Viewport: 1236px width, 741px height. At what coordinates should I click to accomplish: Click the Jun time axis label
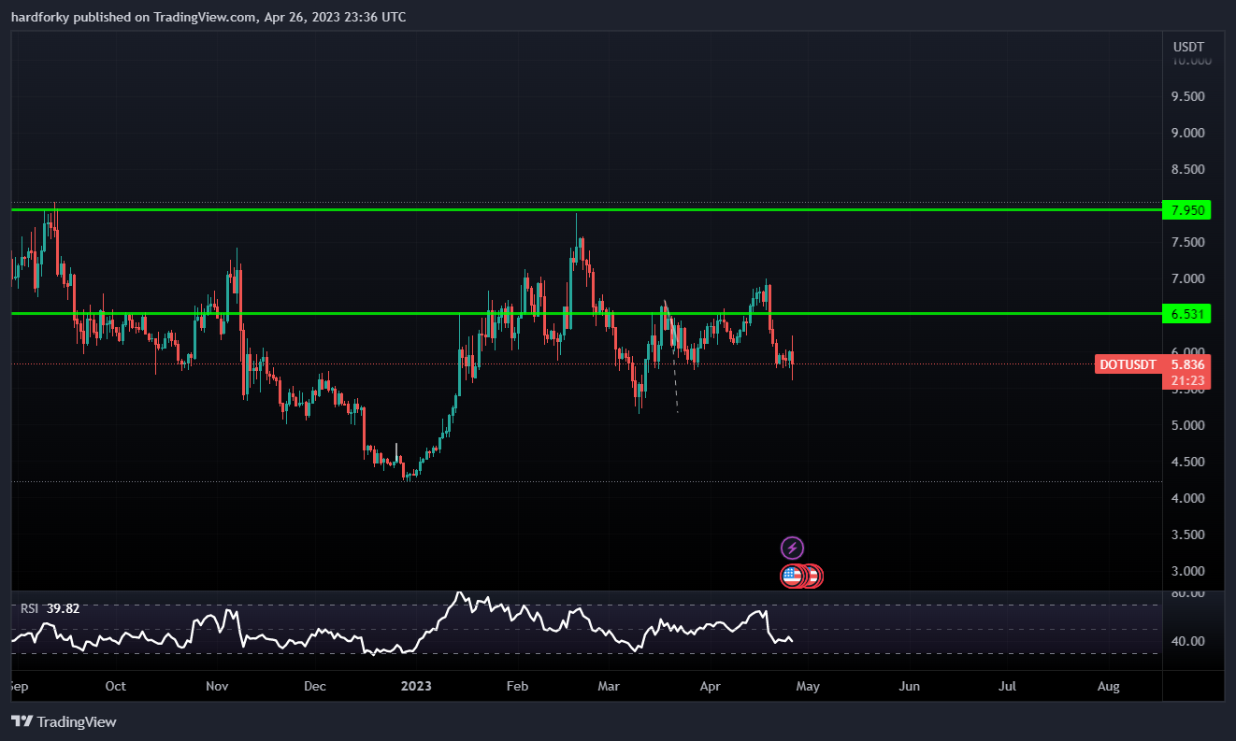[x=910, y=686]
